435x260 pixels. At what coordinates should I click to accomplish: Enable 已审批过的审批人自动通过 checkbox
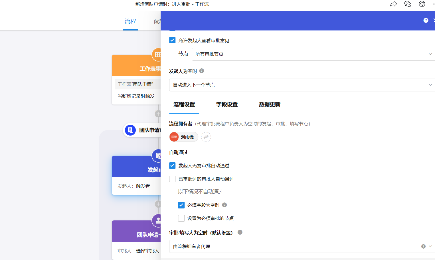[x=172, y=179]
